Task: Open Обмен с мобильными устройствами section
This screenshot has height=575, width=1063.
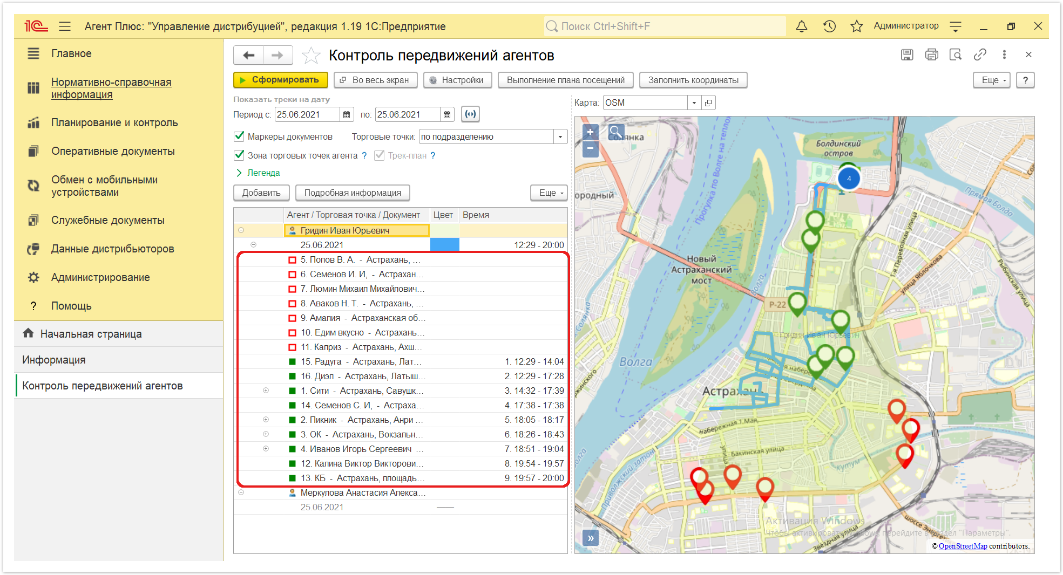Action: point(104,186)
